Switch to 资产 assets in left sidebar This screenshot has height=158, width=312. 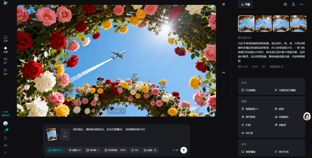pos(5,60)
